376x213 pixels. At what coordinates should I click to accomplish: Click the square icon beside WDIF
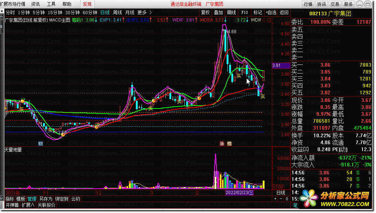269,20
